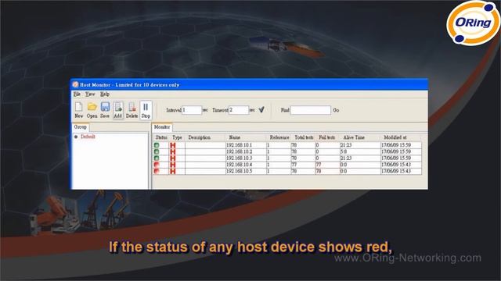Open the View menu
This screenshot has width=501, height=281.
[x=90, y=94]
